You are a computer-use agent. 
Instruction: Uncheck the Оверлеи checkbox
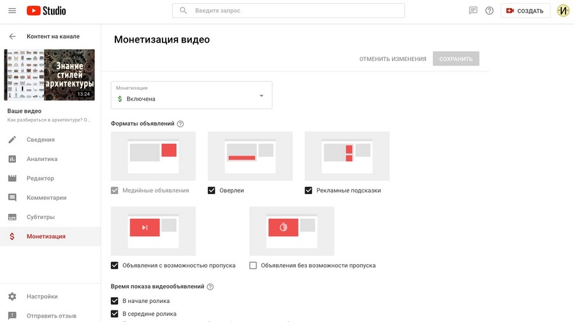(212, 190)
